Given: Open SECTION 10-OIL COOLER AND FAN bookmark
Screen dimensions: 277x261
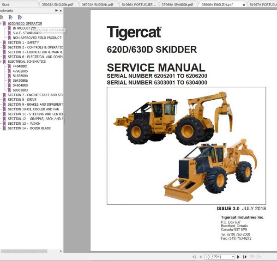Looking at the screenshot, I should click(34, 109).
